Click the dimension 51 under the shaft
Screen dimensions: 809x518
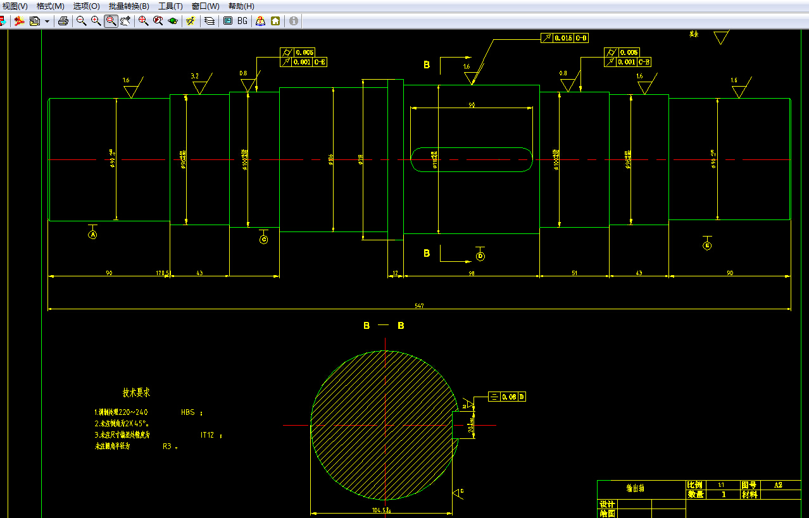(x=574, y=273)
